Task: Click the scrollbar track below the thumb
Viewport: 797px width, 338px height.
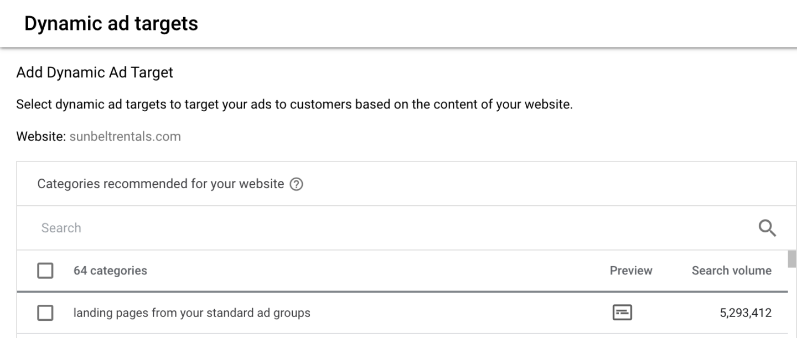Action: coord(792,310)
